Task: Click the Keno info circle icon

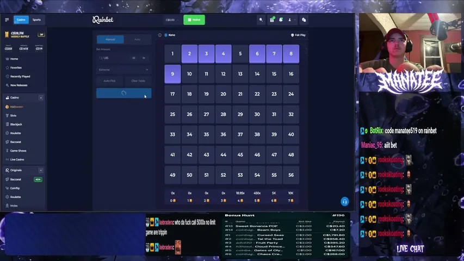Action: 160,35
